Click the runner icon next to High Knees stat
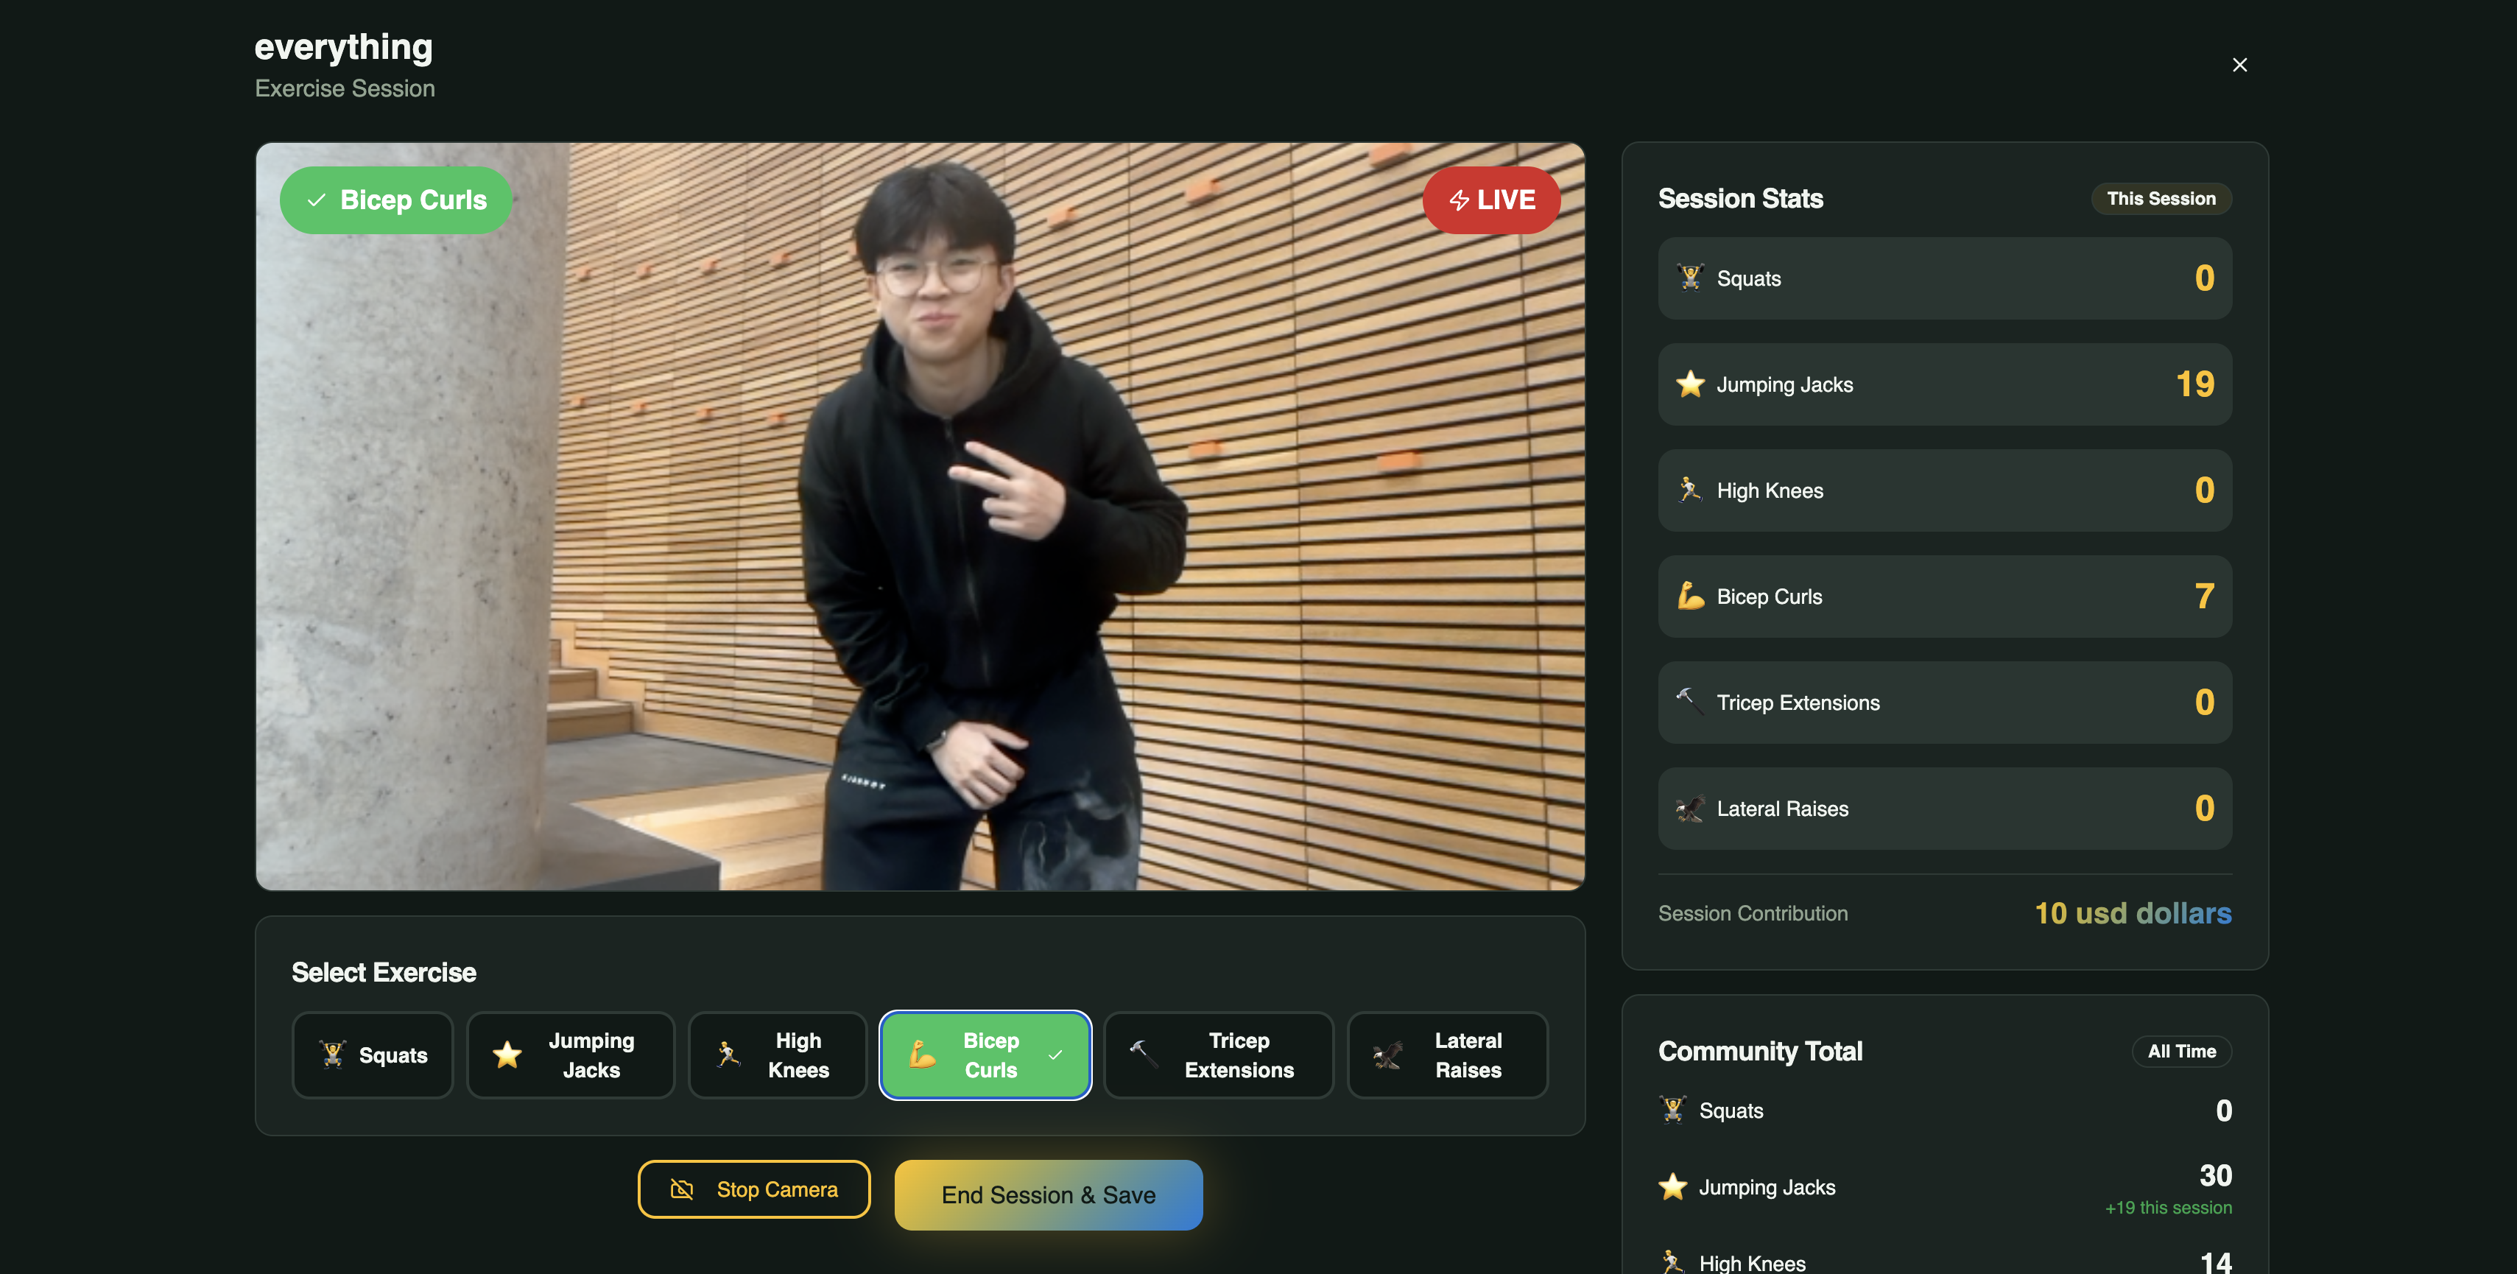Image resolution: width=2517 pixels, height=1274 pixels. coord(1690,490)
